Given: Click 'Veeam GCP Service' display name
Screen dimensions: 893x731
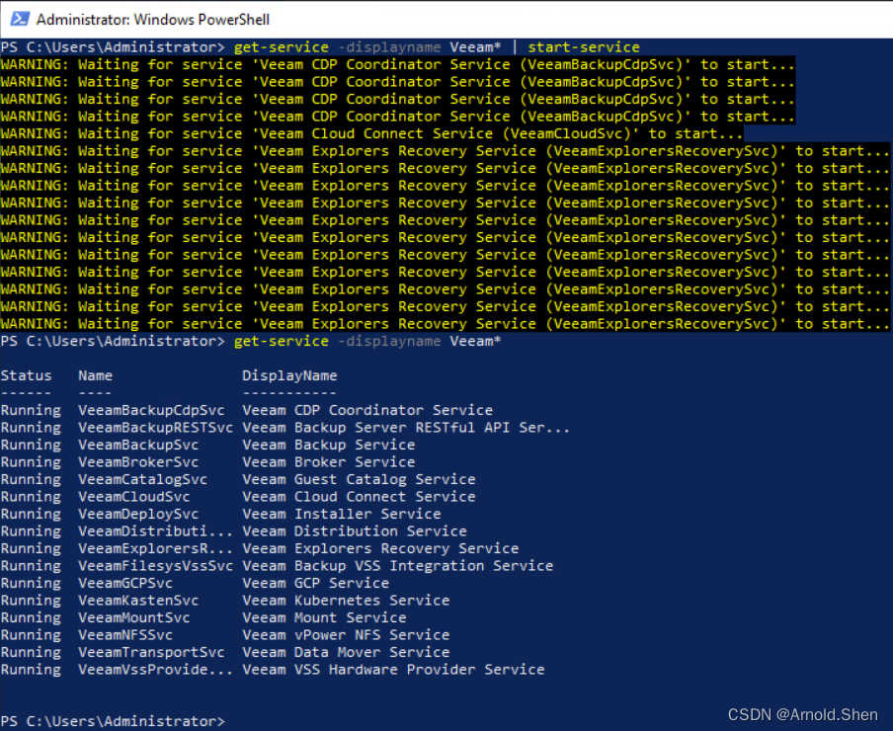Looking at the screenshot, I should pos(315,583).
